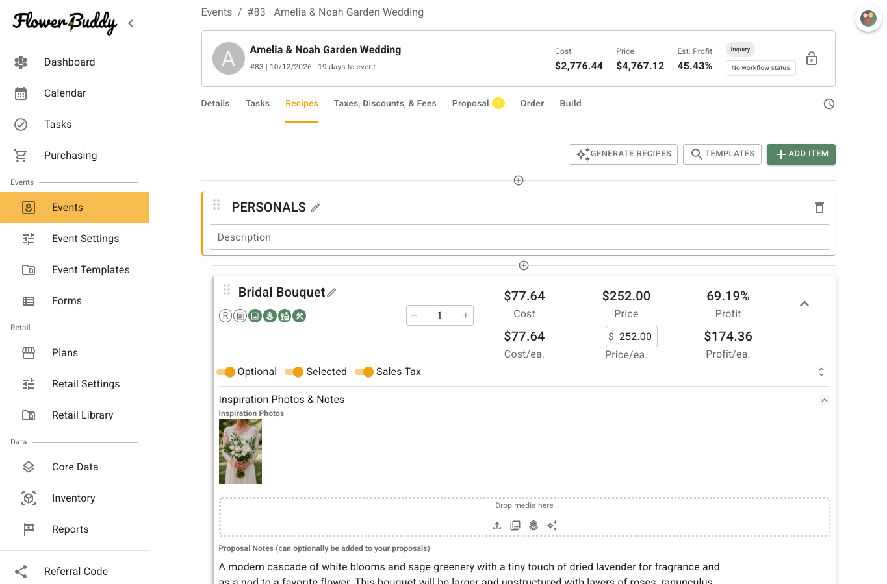This screenshot has height=584, width=887.
Task: Click the Price/ea. input showing 252.00
Action: (631, 337)
